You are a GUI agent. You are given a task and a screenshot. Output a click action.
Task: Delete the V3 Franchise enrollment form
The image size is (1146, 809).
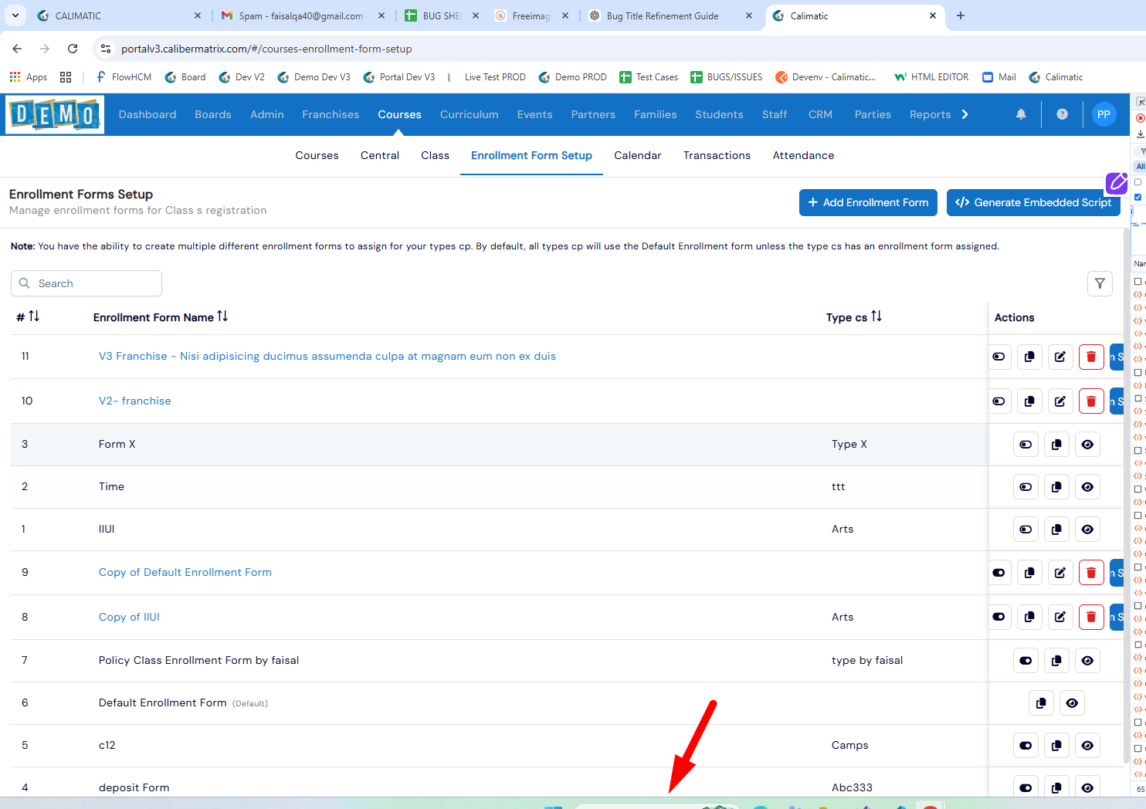[1091, 357]
